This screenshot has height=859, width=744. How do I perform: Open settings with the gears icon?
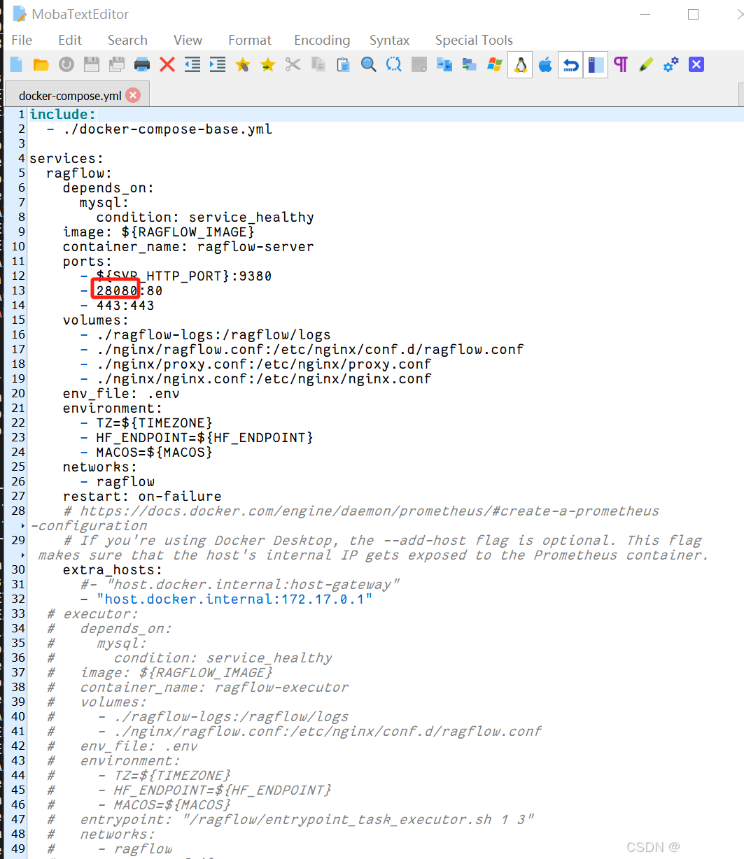tap(671, 65)
